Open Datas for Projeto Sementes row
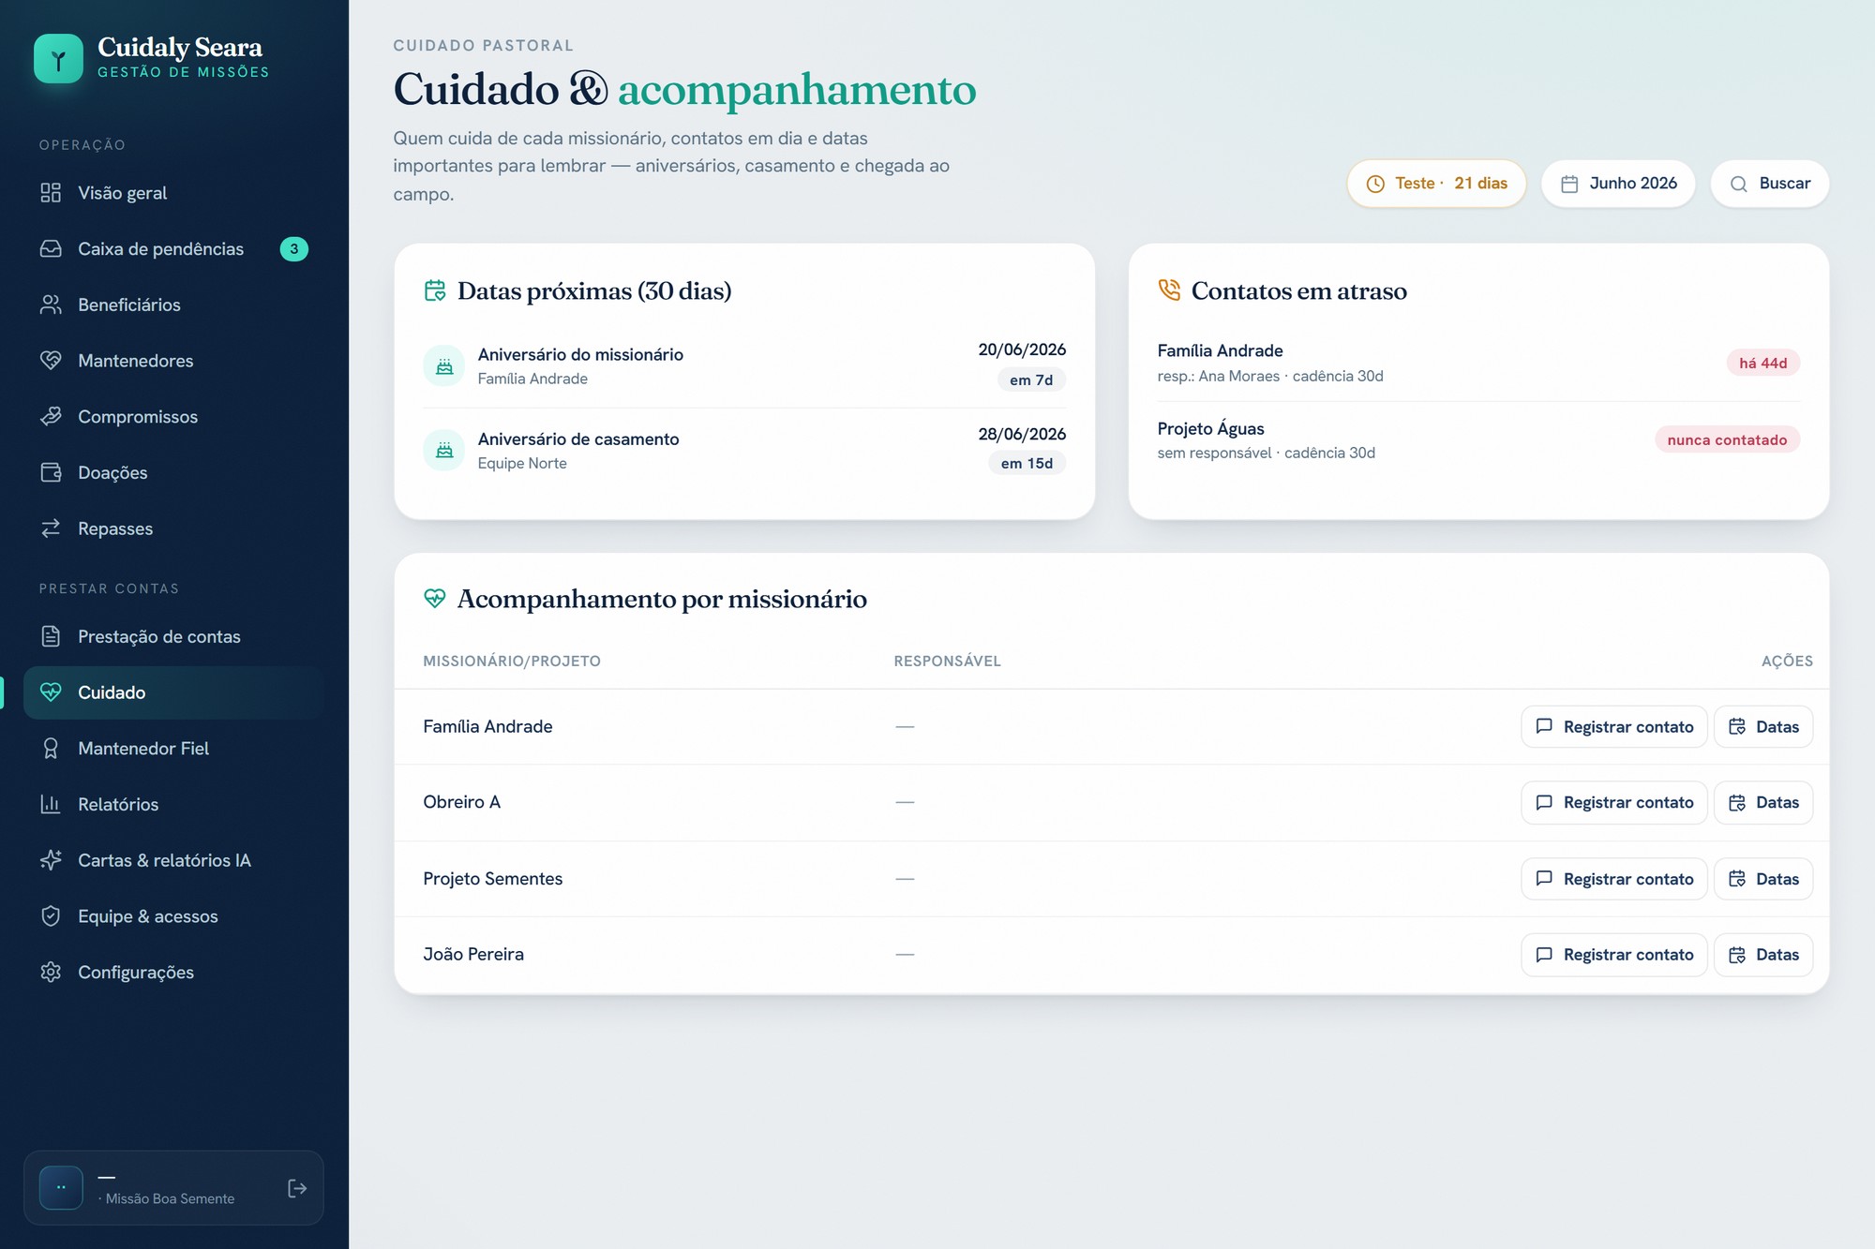The image size is (1875, 1249). [1763, 879]
